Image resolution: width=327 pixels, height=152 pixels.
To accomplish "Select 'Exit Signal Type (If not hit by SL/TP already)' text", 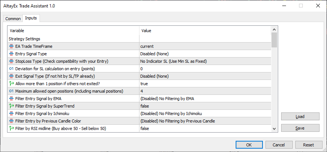I will tap(55, 76).
